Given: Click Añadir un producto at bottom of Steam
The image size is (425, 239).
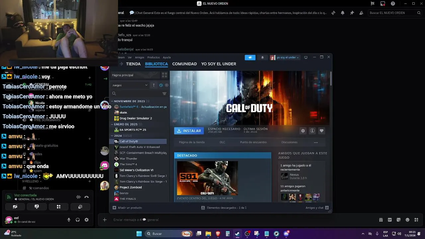Looking at the screenshot, I should click(x=127, y=208).
